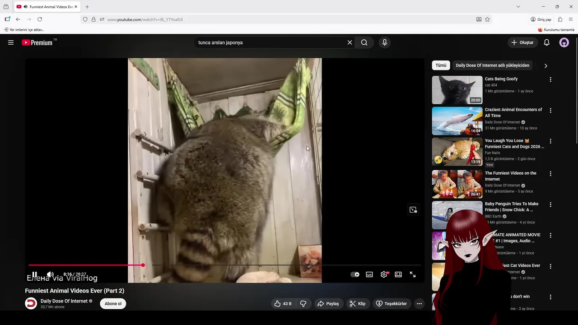Clear the search box with X
578x325 pixels.
coord(350,42)
